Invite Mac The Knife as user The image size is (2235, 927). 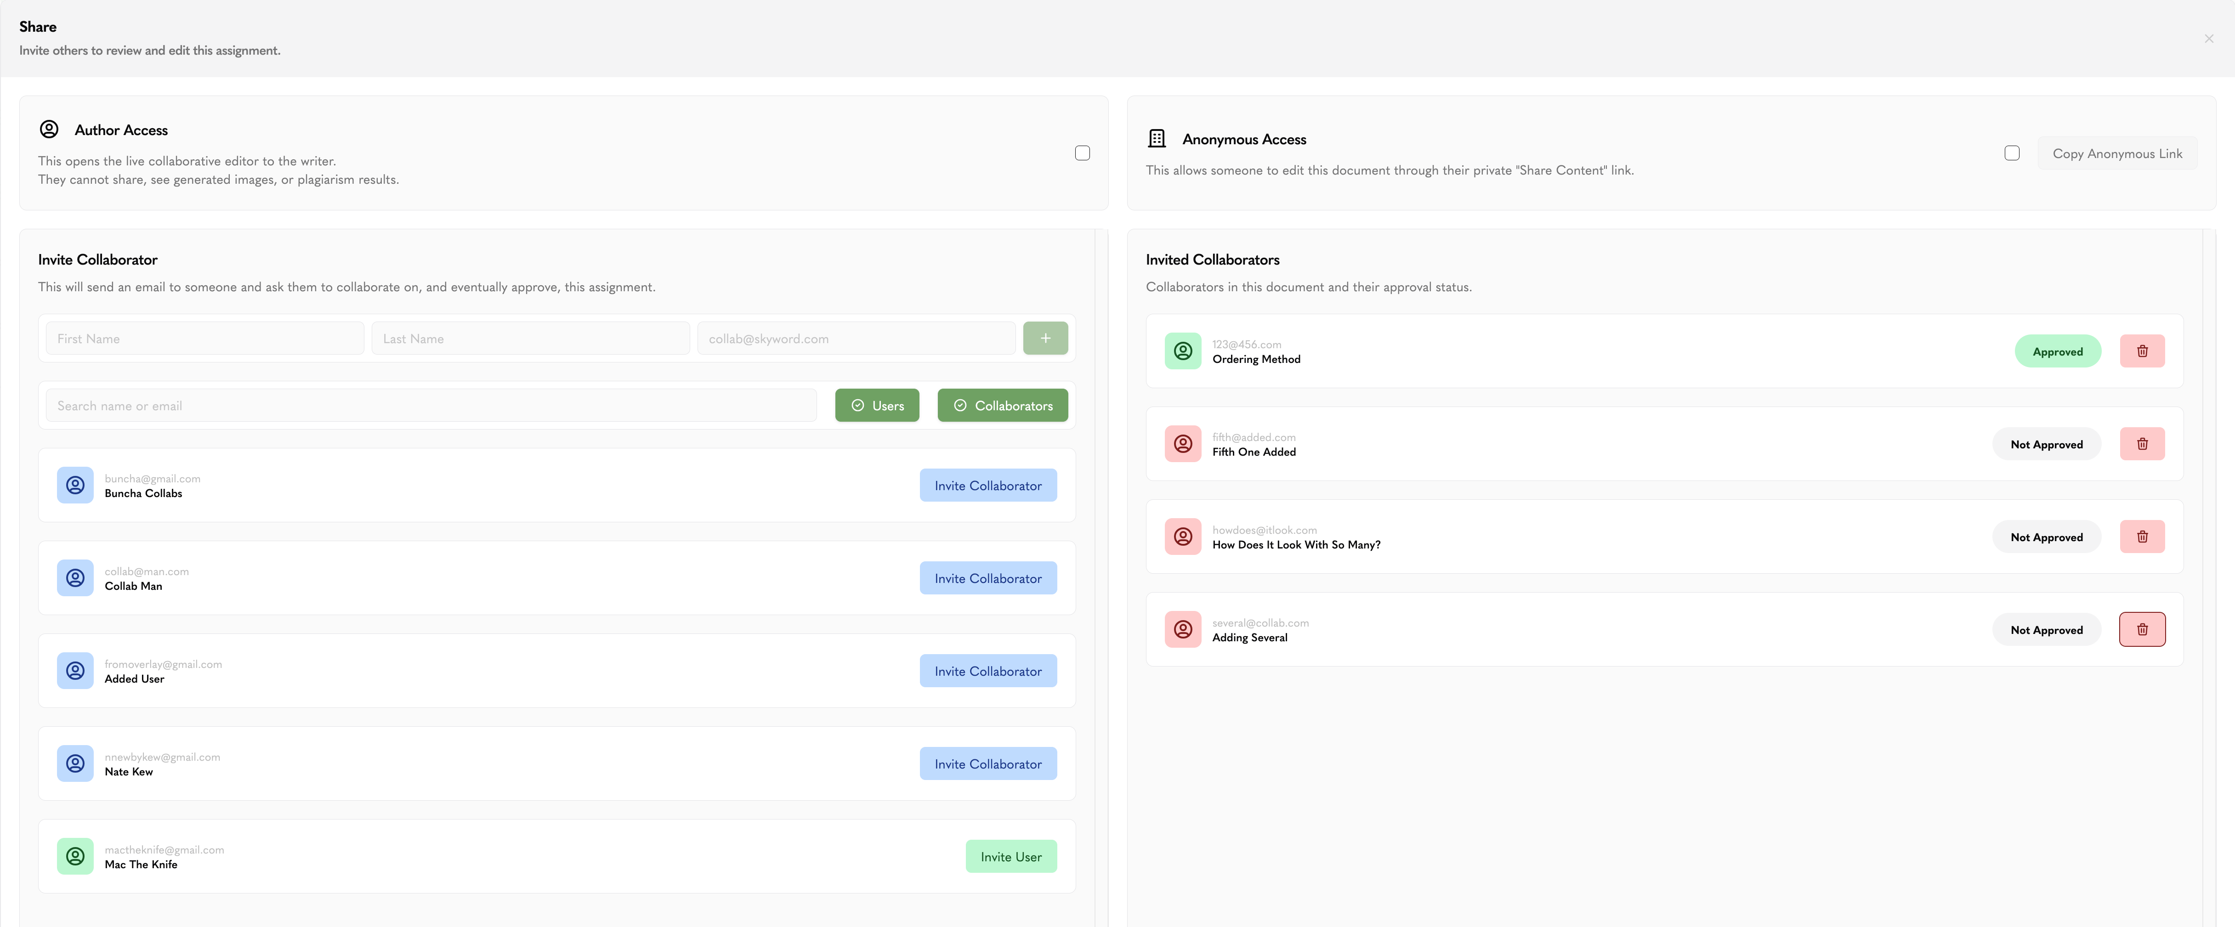coord(1011,857)
